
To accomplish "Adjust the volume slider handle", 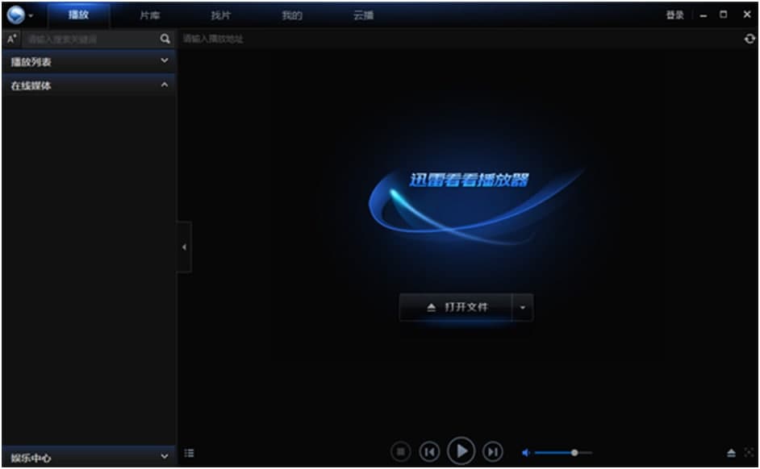I will pos(575,453).
